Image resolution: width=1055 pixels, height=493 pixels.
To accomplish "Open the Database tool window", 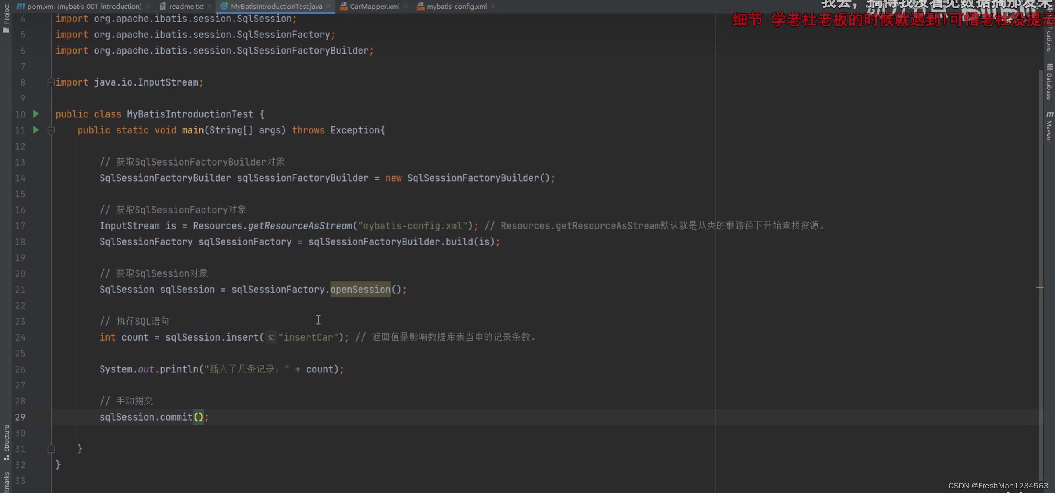I will point(1049,82).
